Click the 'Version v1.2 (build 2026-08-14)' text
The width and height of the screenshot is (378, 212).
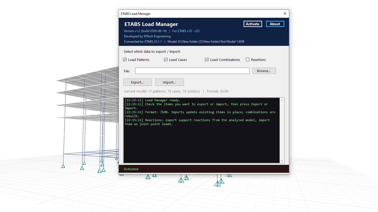tap(145, 31)
